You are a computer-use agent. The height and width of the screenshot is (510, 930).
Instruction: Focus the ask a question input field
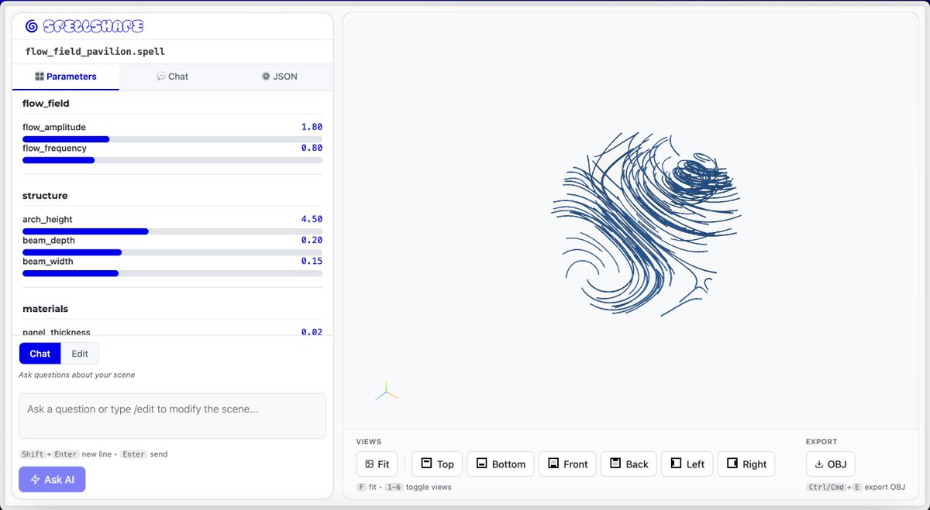(172, 416)
